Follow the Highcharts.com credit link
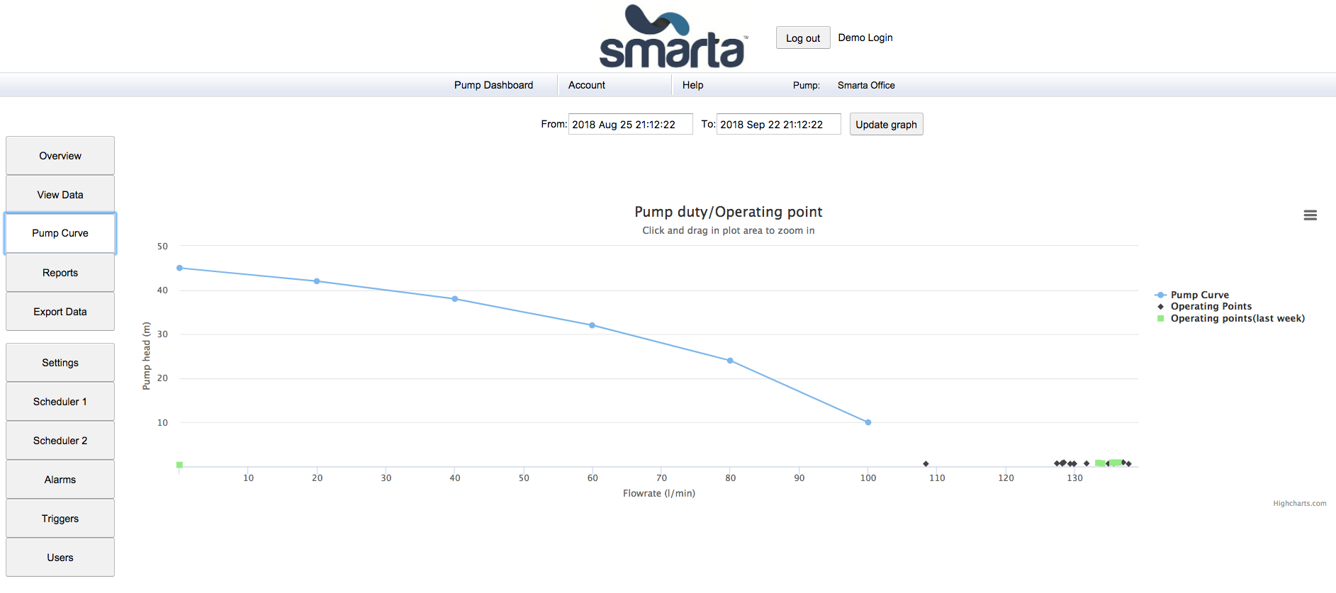The width and height of the screenshot is (1336, 593). click(x=1299, y=504)
